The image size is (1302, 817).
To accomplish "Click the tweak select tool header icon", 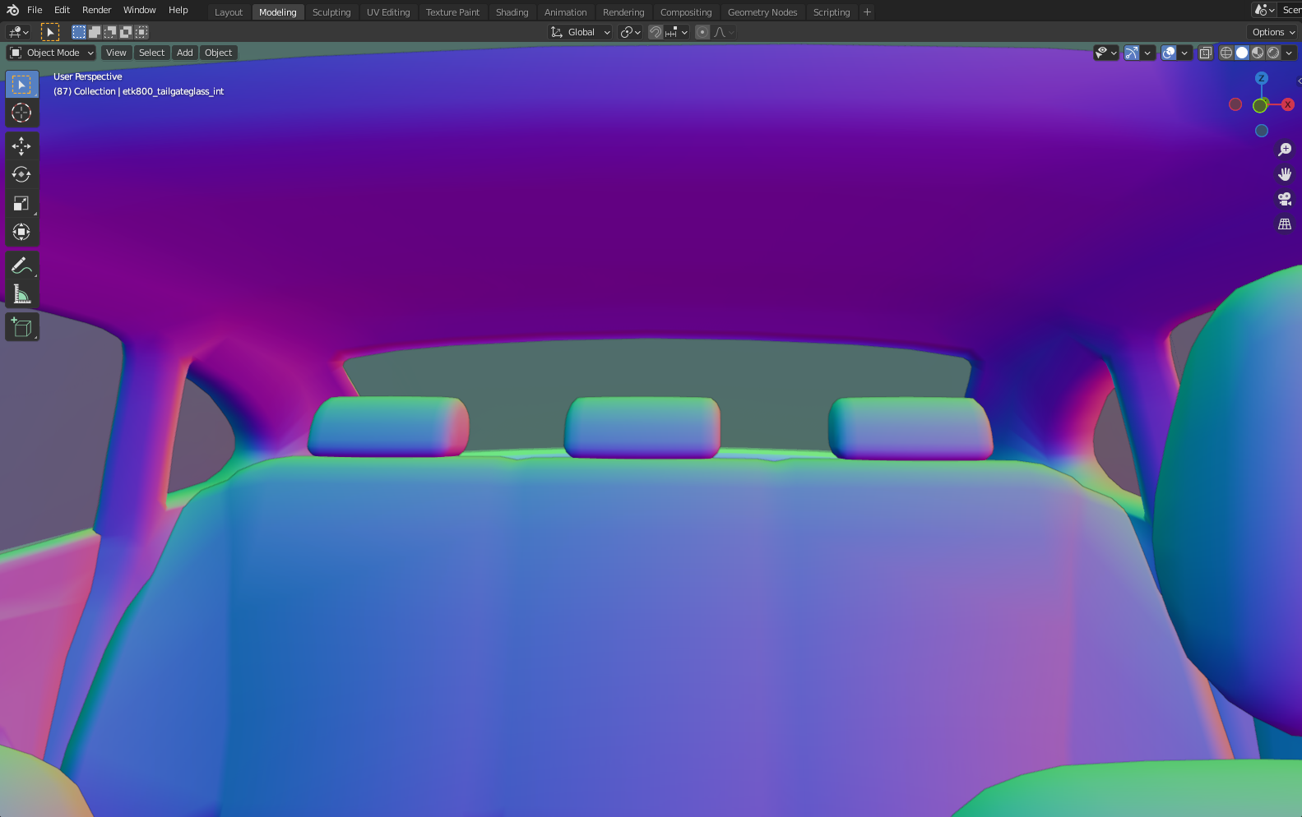I will coord(50,32).
